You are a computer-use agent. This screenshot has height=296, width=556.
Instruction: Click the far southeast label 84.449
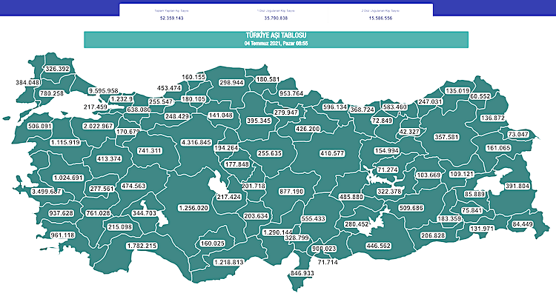pos(523,224)
